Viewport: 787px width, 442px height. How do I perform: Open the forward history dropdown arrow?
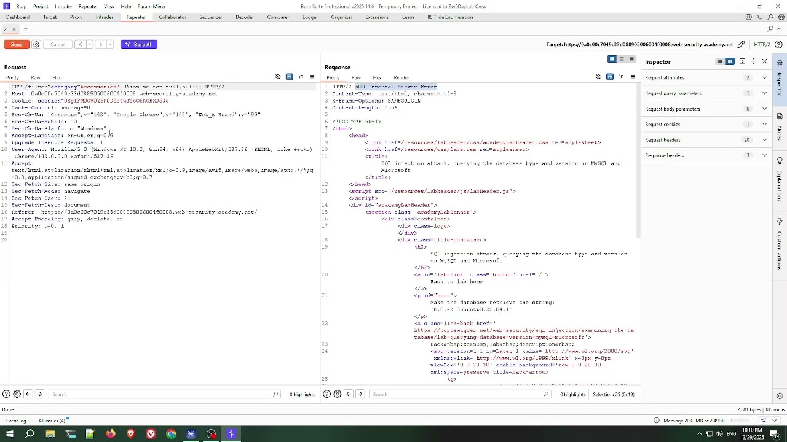(111, 44)
